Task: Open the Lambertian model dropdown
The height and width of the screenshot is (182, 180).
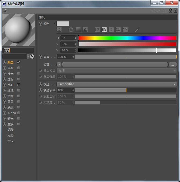Action: [117, 84]
